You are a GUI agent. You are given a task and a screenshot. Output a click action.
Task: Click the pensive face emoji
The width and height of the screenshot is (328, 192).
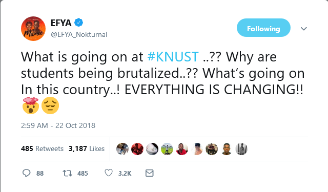click(x=50, y=105)
